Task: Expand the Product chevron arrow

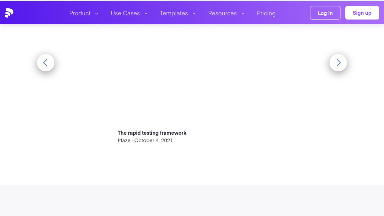Action: (x=97, y=13)
